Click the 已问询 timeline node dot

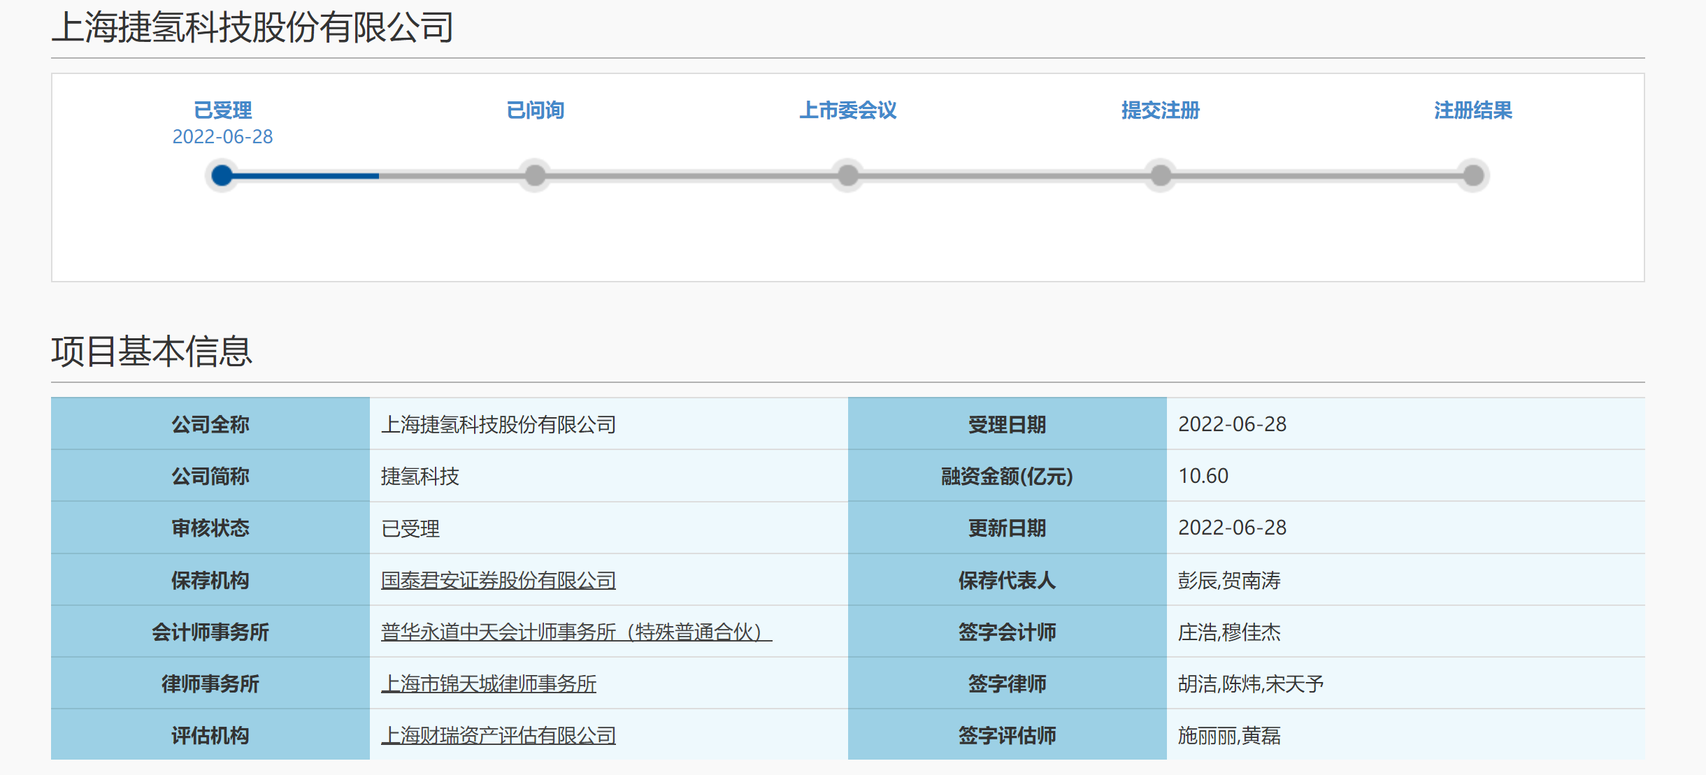click(x=535, y=175)
